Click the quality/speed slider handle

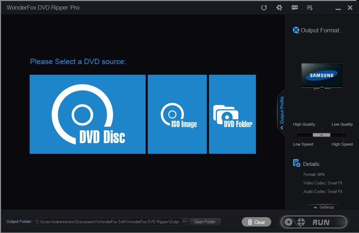(322, 135)
